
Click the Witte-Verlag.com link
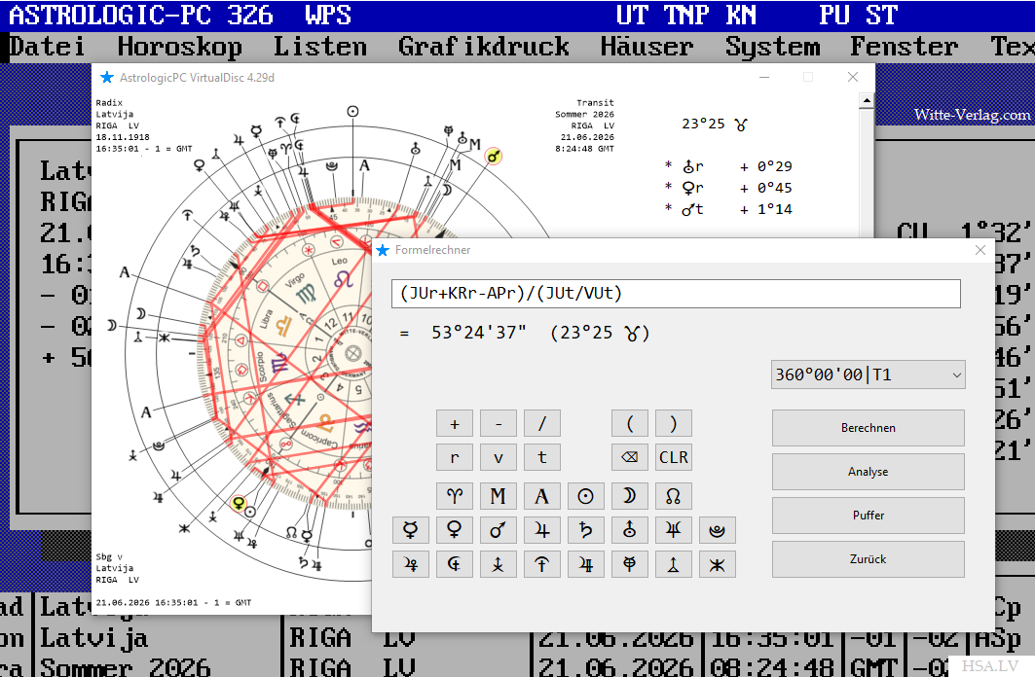tap(972, 115)
